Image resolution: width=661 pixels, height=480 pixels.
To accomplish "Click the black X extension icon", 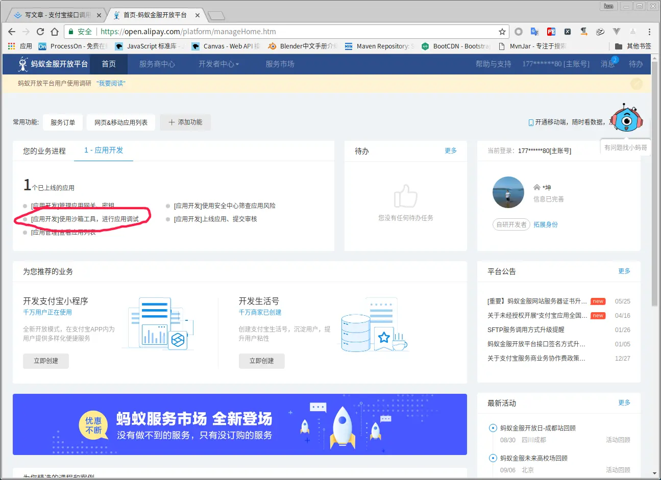I will click(568, 32).
